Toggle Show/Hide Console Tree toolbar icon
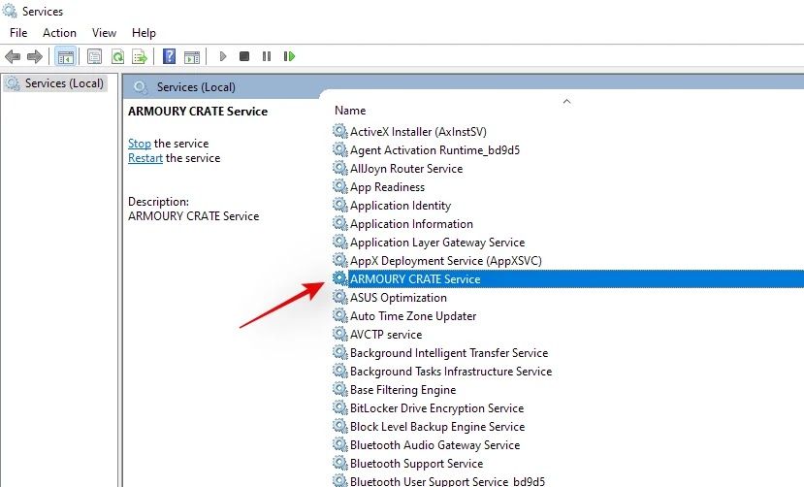Image resolution: width=804 pixels, height=487 pixels. [x=66, y=56]
